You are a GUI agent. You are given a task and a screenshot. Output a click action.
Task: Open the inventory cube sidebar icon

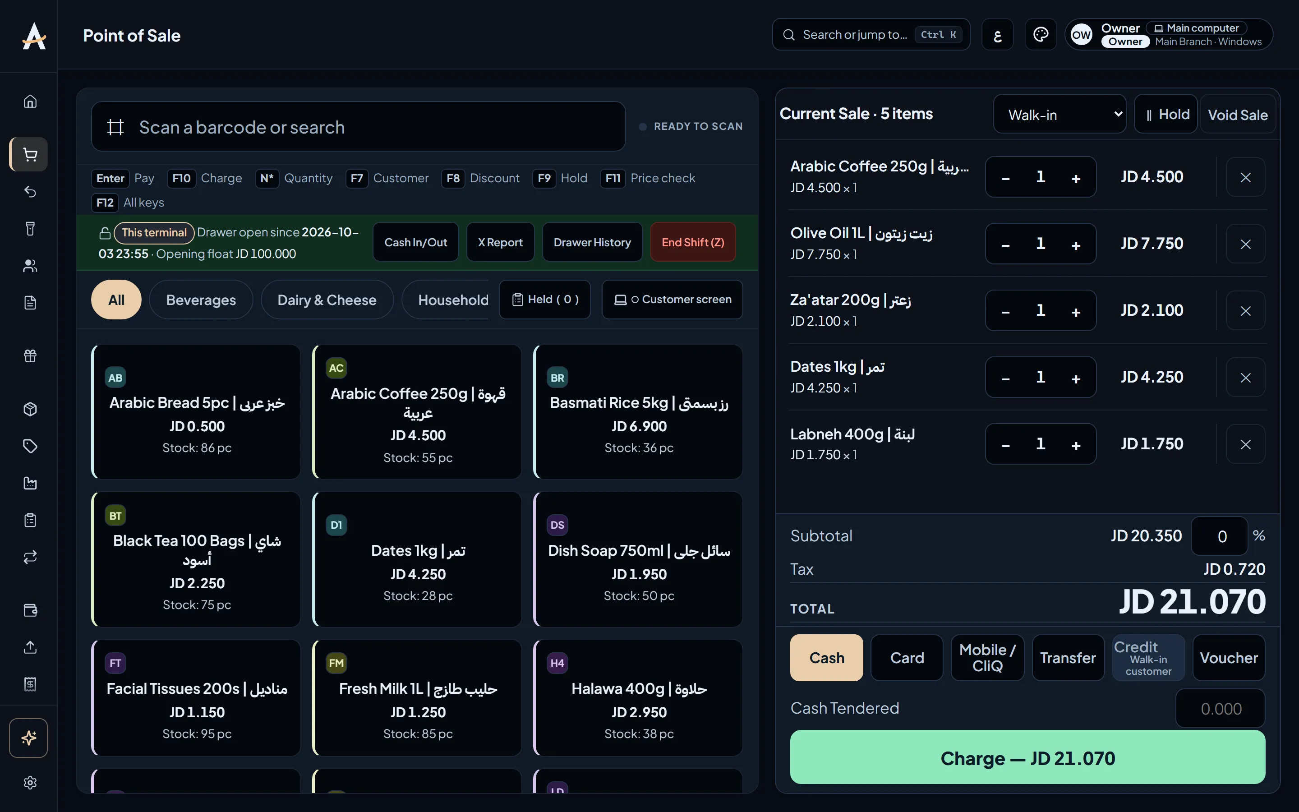coord(30,409)
